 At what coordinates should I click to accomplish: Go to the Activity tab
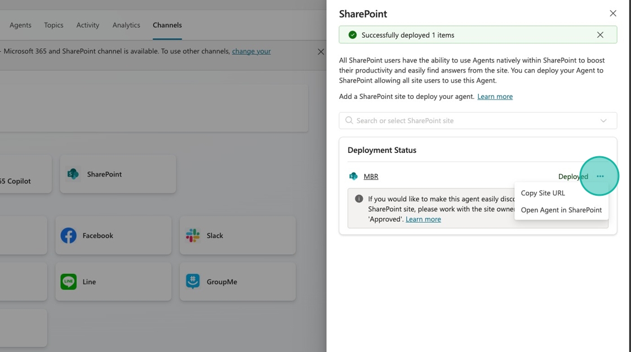tap(88, 25)
